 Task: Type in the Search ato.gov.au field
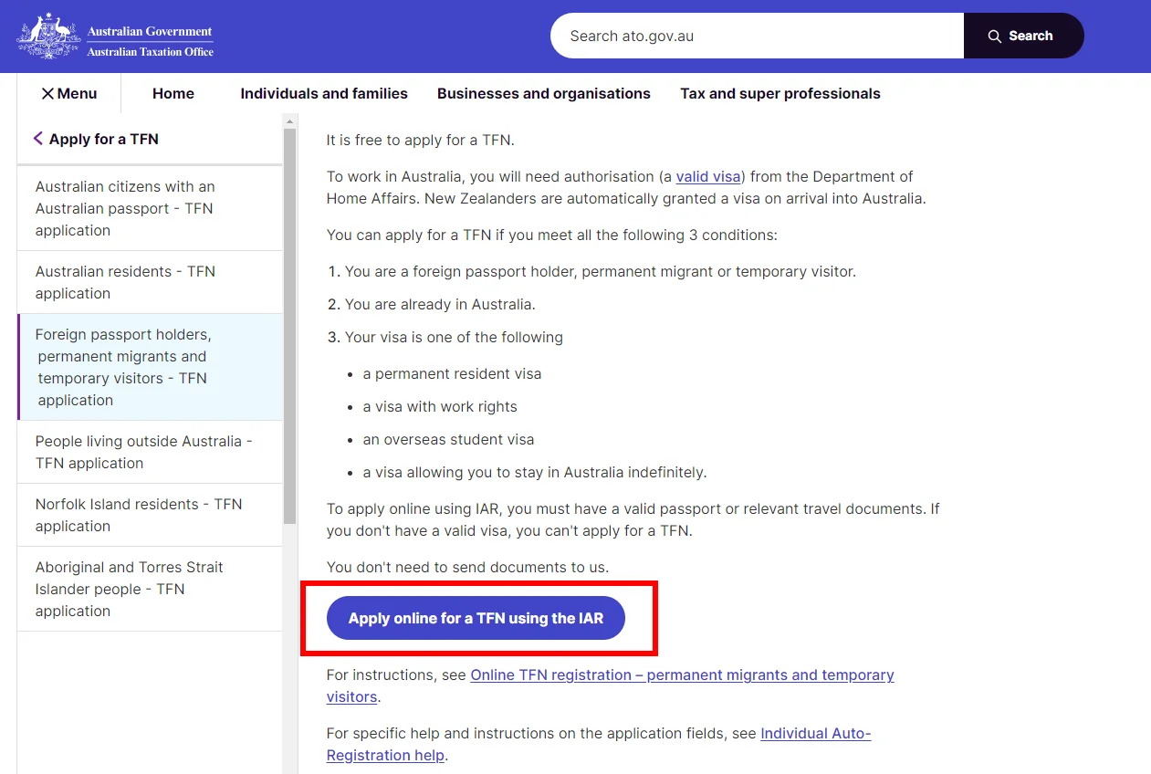point(756,37)
